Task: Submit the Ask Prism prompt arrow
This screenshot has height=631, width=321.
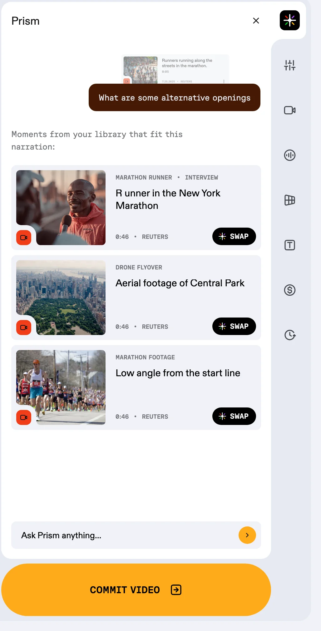Action: tap(247, 535)
